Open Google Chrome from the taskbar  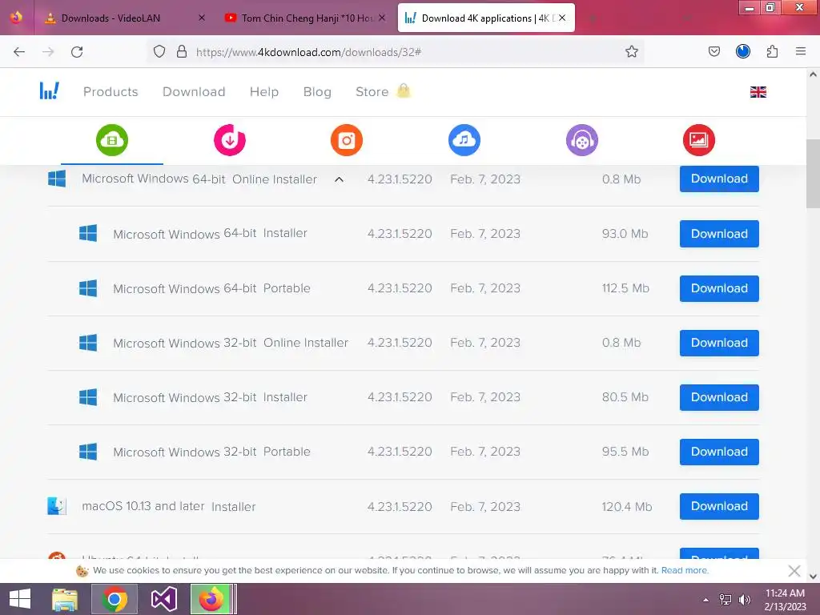115,599
